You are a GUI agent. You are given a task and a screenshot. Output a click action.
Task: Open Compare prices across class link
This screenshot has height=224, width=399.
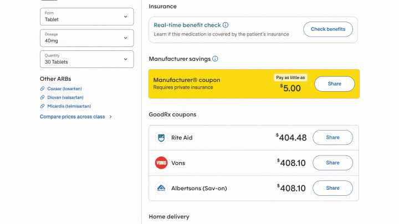coord(75,117)
